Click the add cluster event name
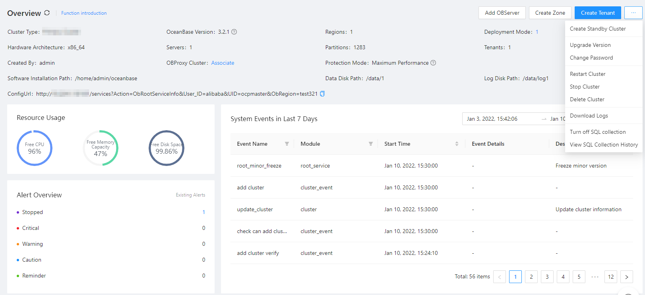 click(x=250, y=187)
